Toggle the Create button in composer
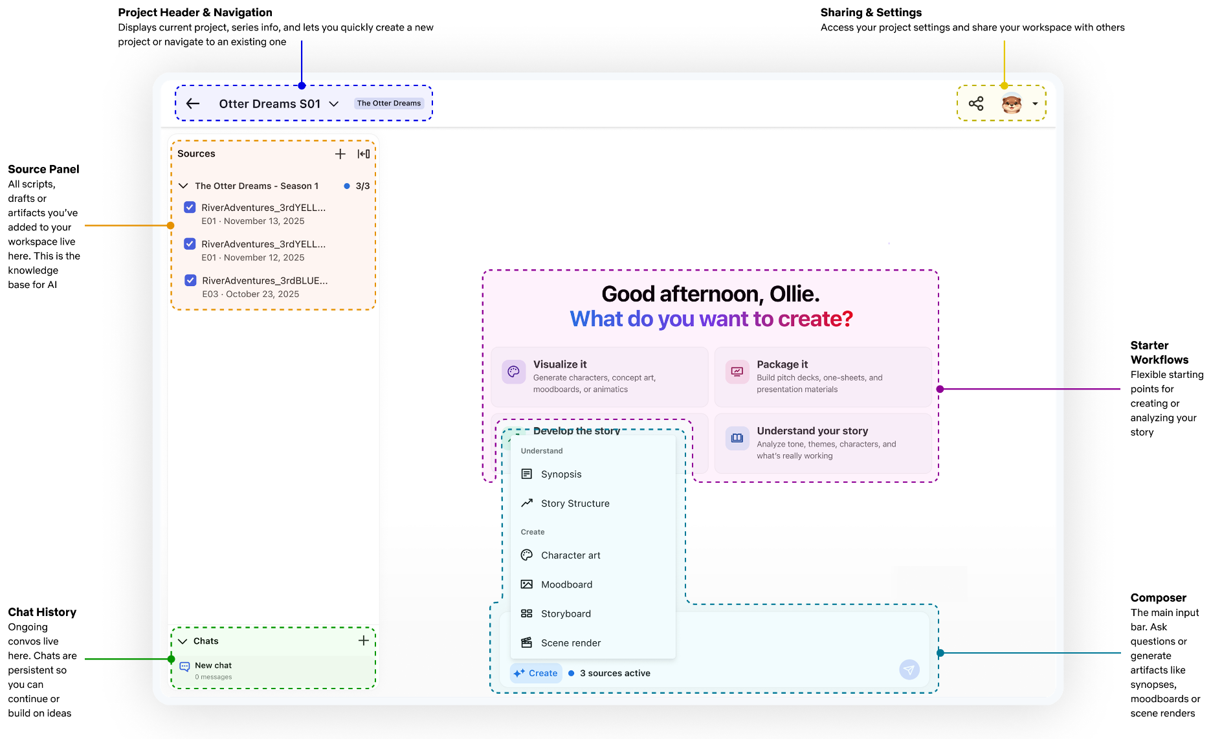Viewport: 1211px width, 739px height. coord(536,673)
